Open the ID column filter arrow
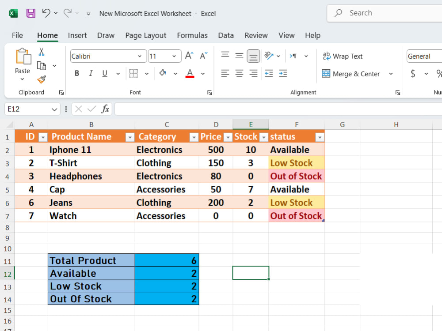442x331 pixels. click(x=43, y=137)
